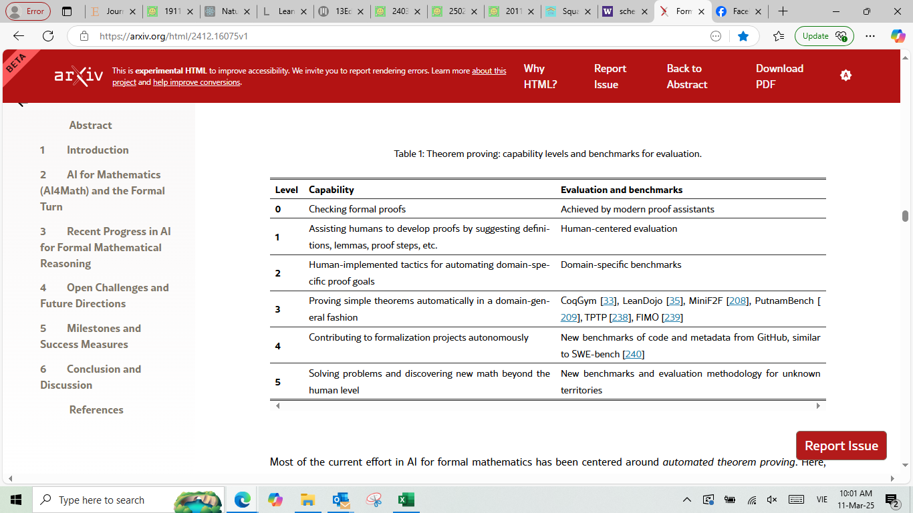The width and height of the screenshot is (913, 513).
Task: Click 'Report Issue' in the red header
Action: [610, 76]
